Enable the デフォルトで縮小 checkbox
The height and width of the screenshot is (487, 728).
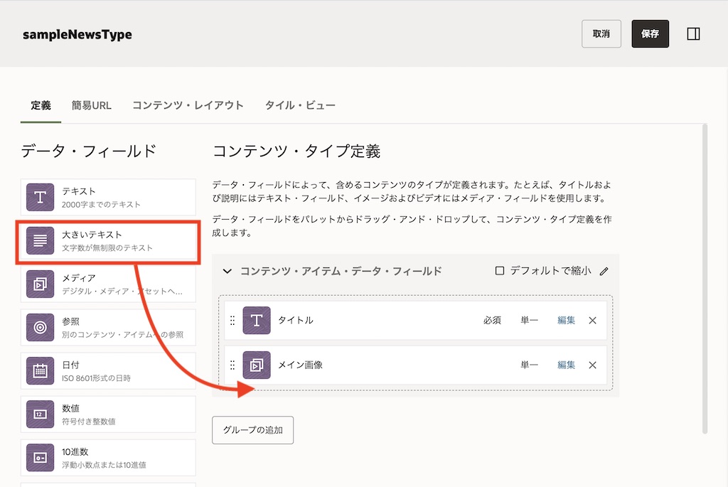click(x=500, y=271)
